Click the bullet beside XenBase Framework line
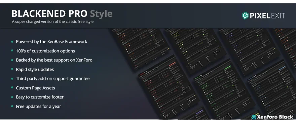The height and width of the screenshot is (122, 296). pyautogui.click(x=12, y=42)
